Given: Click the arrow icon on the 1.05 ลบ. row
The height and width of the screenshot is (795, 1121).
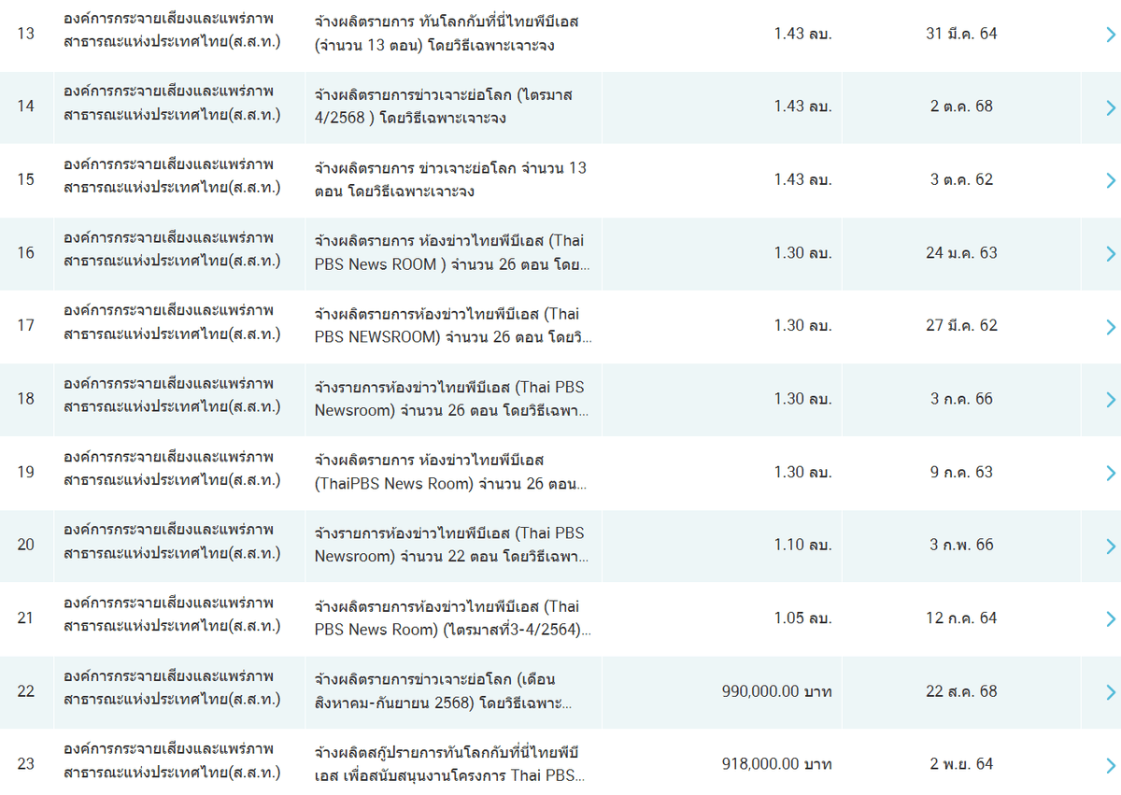Looking at the screenshot, I should pyautogui.click(x=1110, y=618).
